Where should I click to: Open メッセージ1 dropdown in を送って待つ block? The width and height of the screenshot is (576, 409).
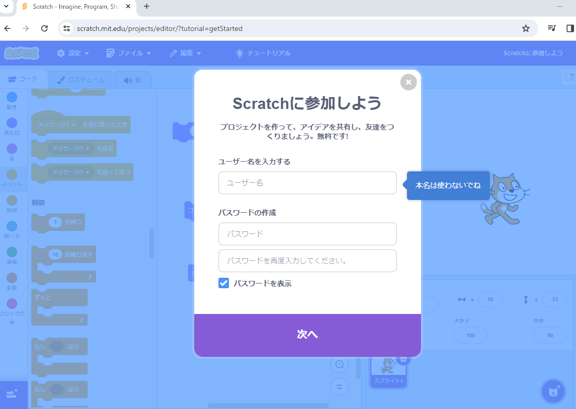(71, 172)
